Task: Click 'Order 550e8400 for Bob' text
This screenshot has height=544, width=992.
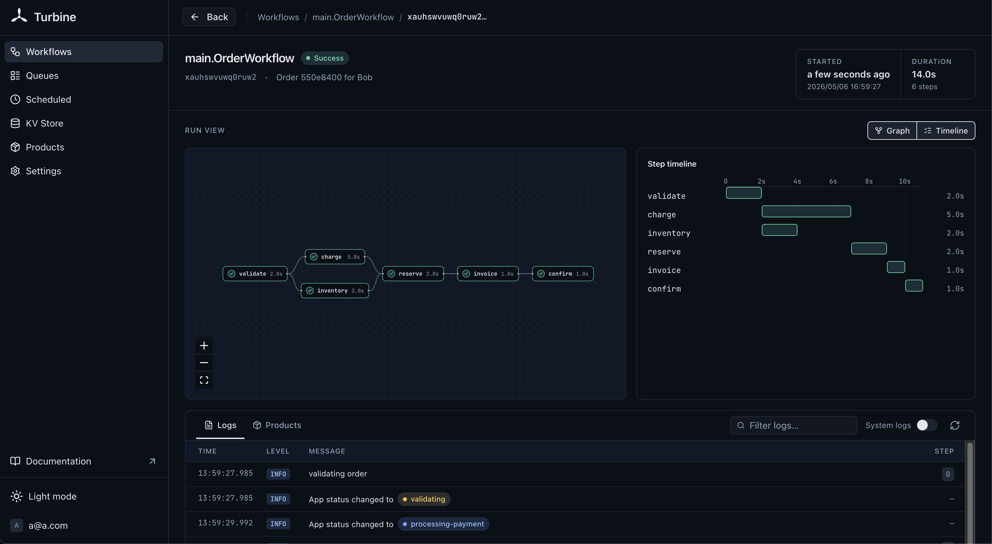Action: point(324,77)
